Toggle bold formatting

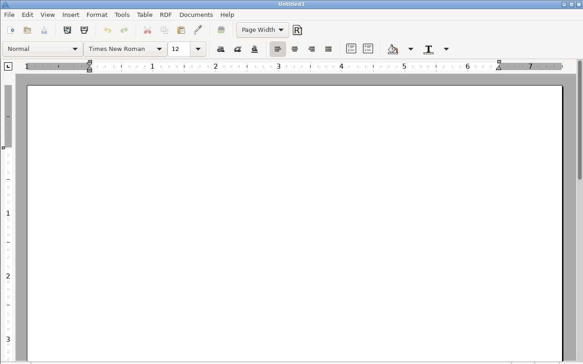[221, 49]
